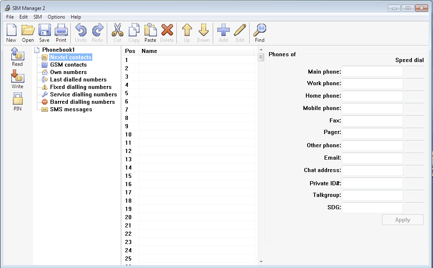Set a speed dial next to Main phone

coord(414,72)
